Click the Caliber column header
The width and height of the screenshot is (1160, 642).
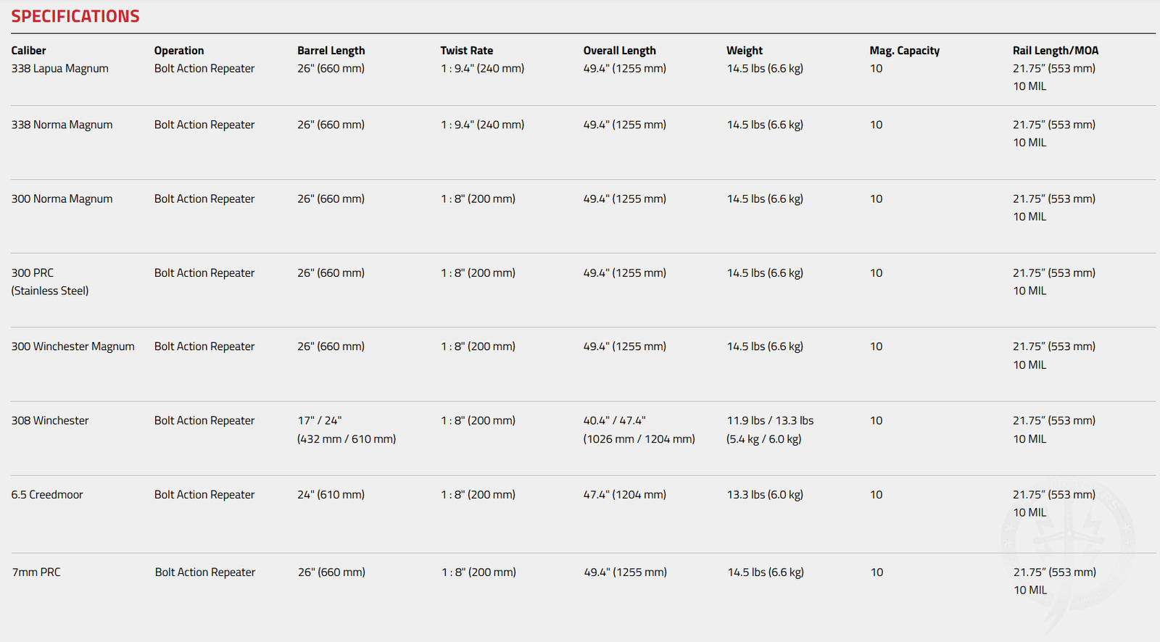28,51
